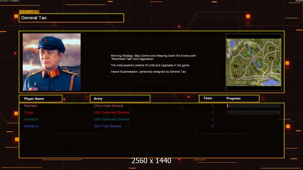This screenshot has width=303, height=170.
Task: Click start position 3 on the minimap
Action: [271, 48]
